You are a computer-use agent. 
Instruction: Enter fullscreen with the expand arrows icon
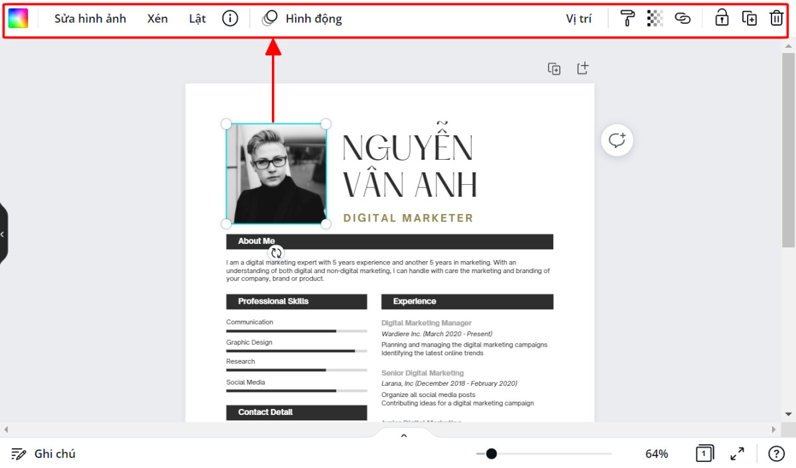point(737,454)
